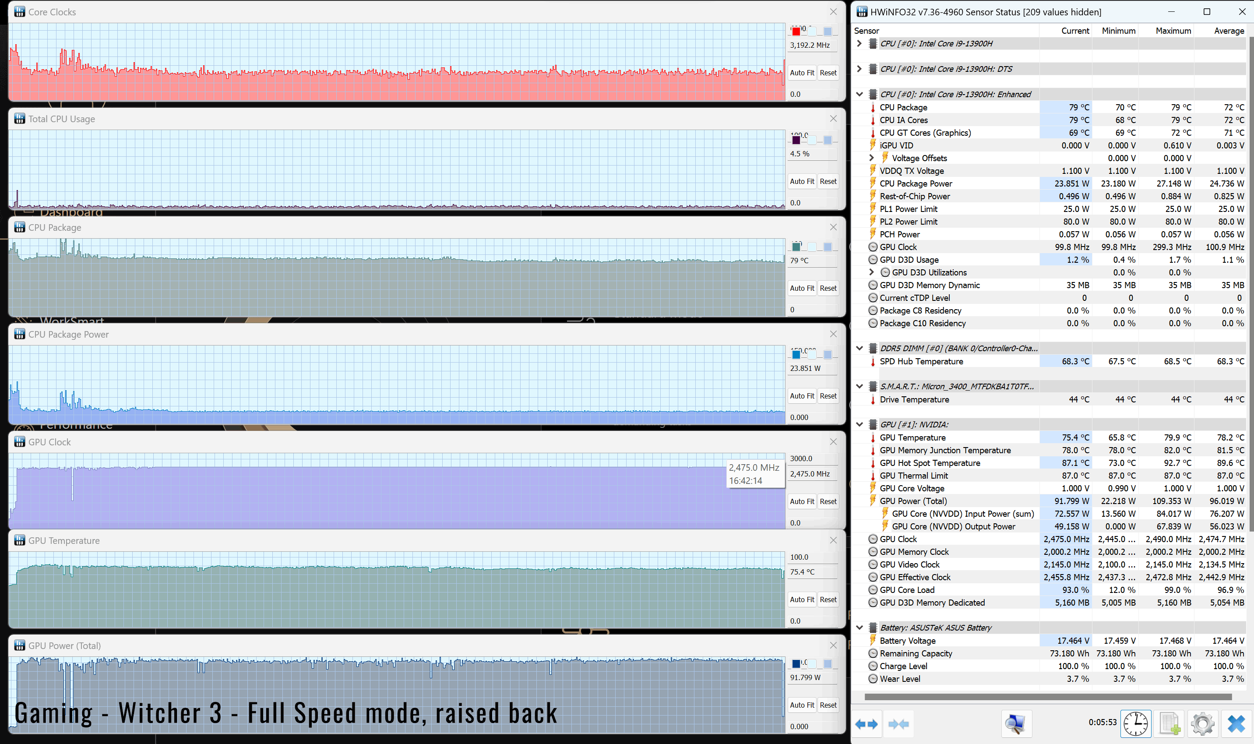The width and height of the screenshot is (1254, 744).
Task: Click the chip icon beside GPU [#1]: NVIDIA
Action: 873,425
